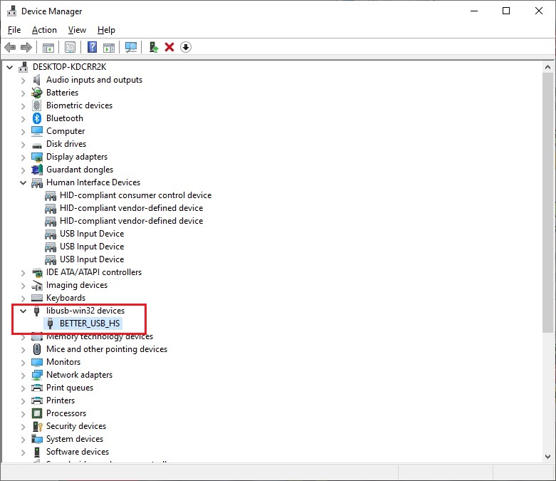This screenshot has width=556, height=481.
Task: Uninstall device with the red X icon
Action: click(x=169, y=47)
